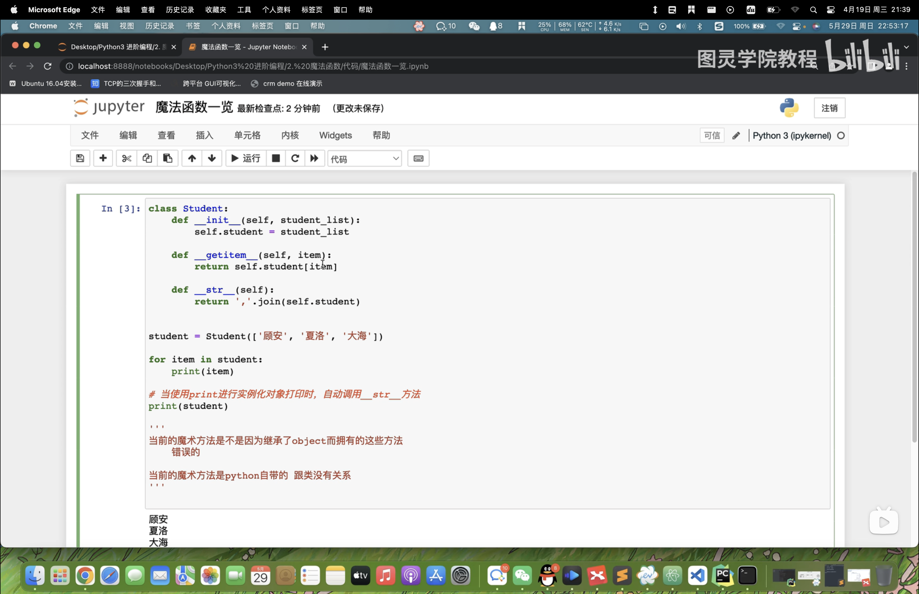
Task: Open Chrome three-dot menu
Action: 907,66
